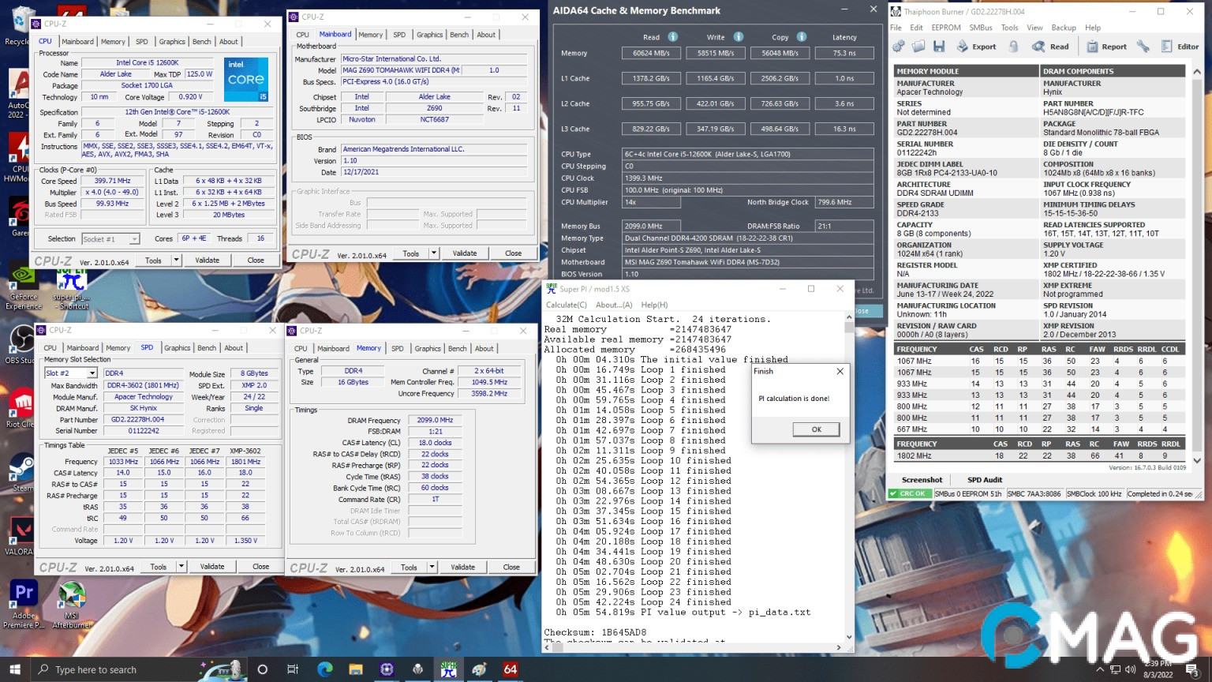
Task: Expand the Tools dropdown arrow in CPU-Z Mainboard window
Action: pyautogui.click(x=434, y=253)
